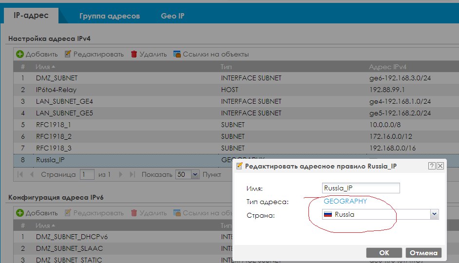Select the RFC1918_1 row
The height and width of the screenshot is (263, 459).
point(236,125)
